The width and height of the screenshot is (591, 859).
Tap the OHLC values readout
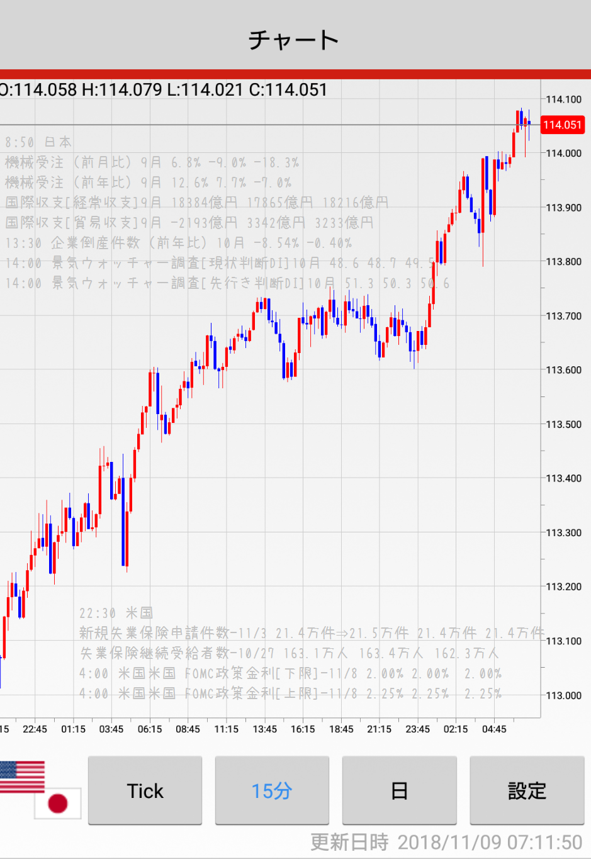164,89
